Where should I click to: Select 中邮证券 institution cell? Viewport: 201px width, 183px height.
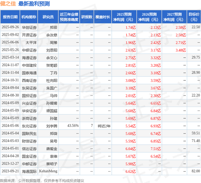point(29,164)
